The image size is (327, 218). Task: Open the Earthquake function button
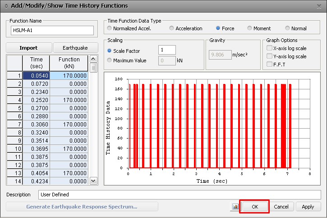click(x=76, y=48)
